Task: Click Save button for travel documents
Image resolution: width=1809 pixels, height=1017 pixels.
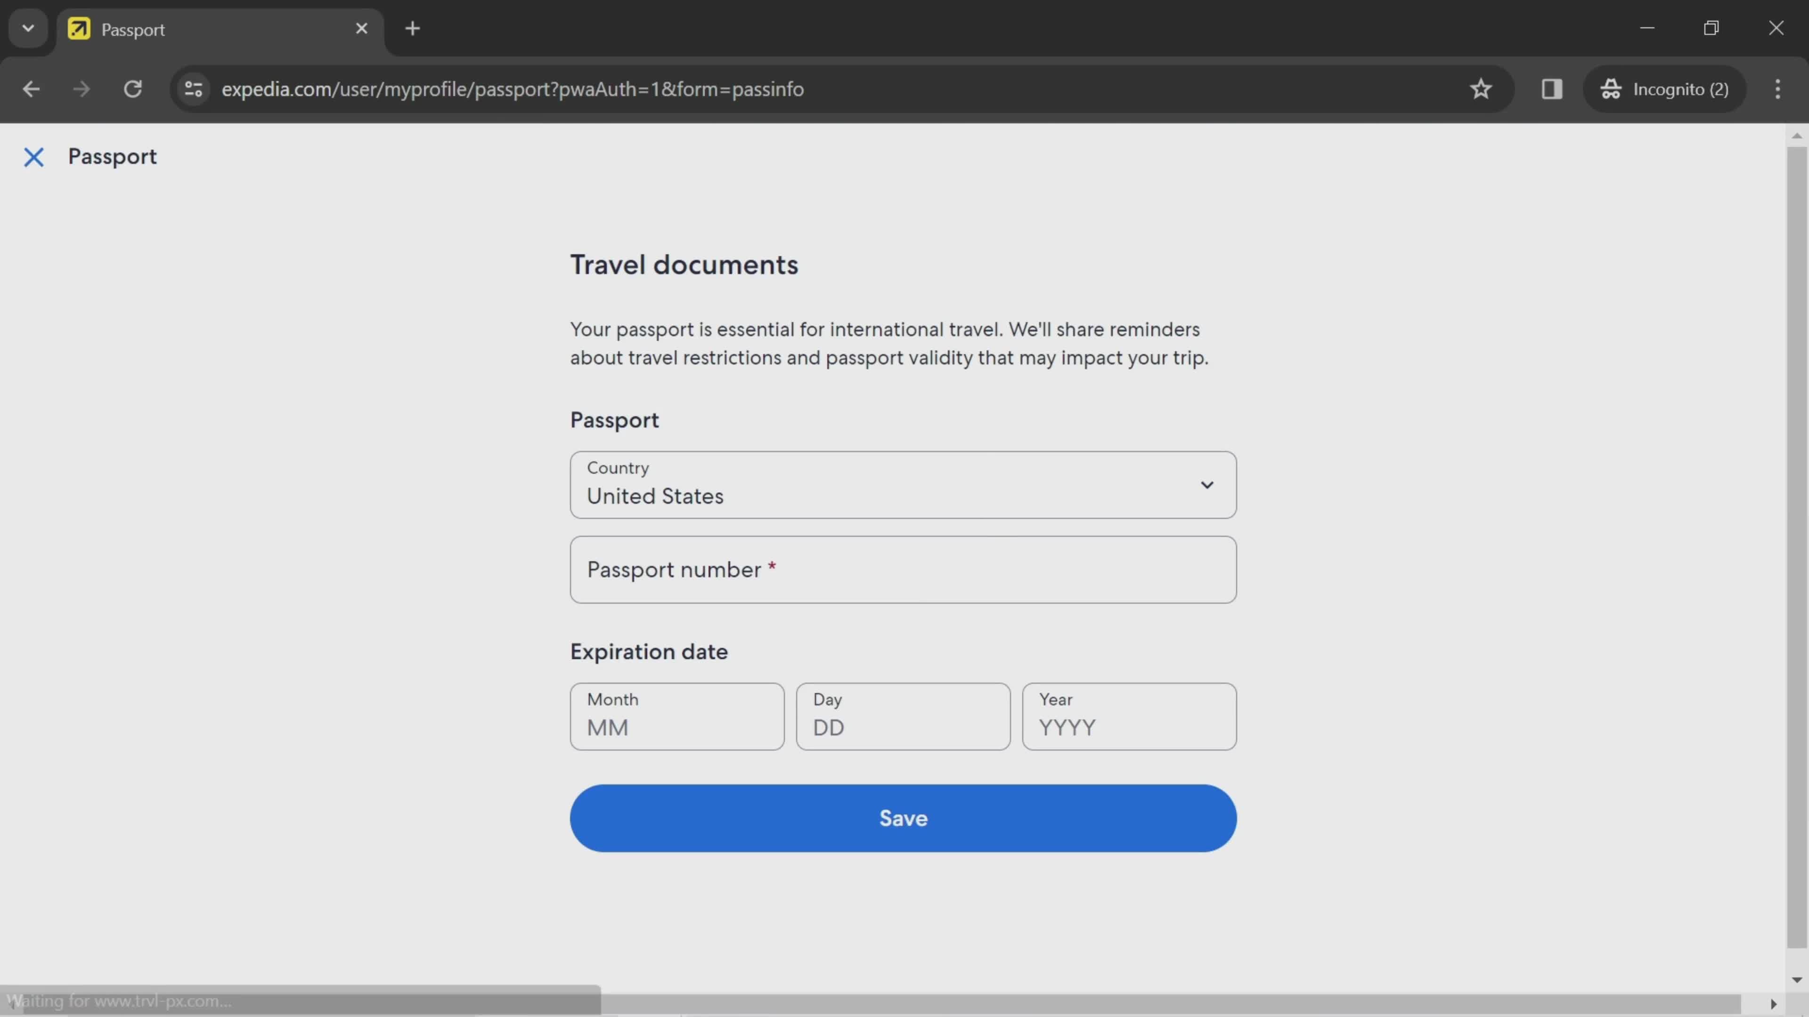Action: [x=903, y=817]
